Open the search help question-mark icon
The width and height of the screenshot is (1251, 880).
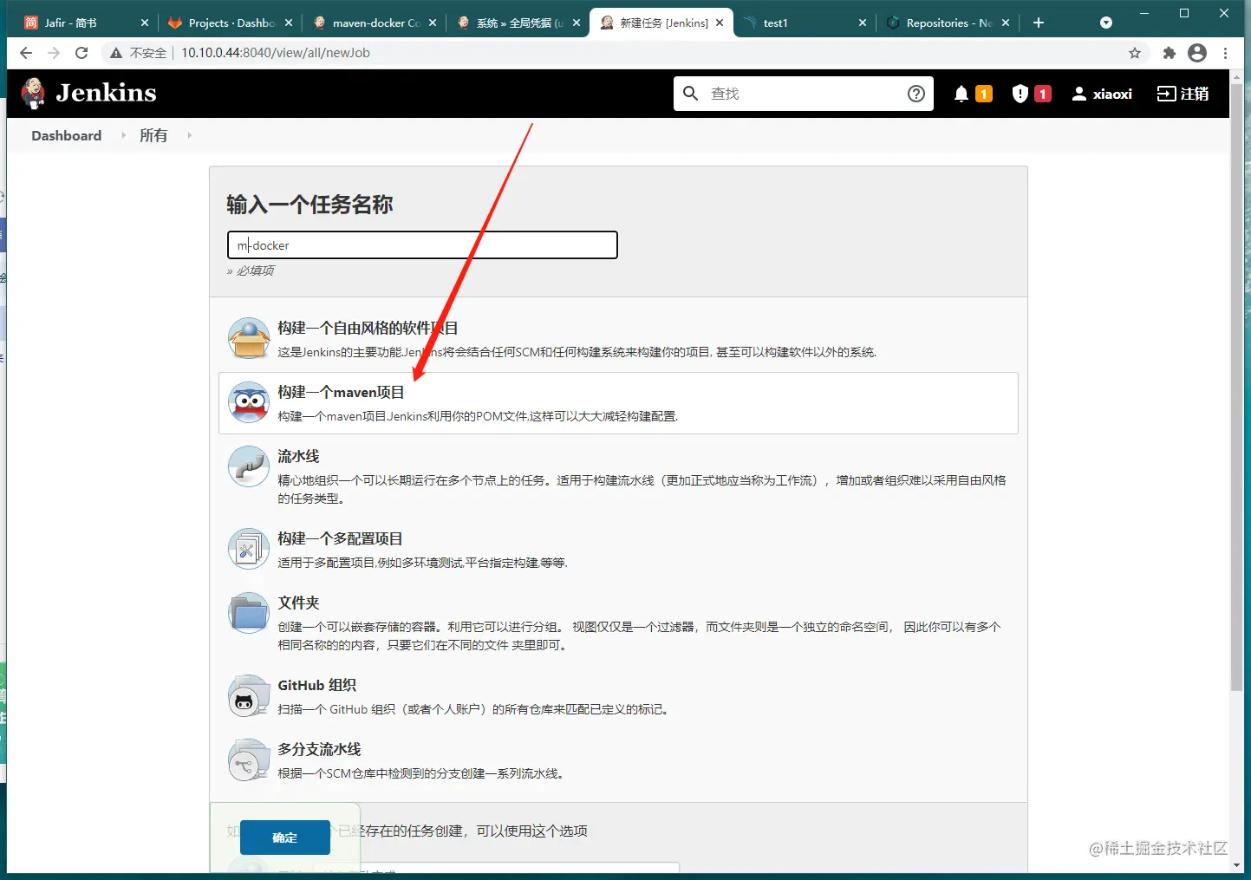915,94
